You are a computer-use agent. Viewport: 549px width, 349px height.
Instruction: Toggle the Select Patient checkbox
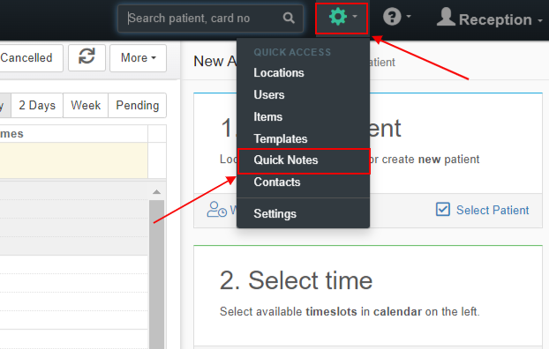(x=443, y=210)
